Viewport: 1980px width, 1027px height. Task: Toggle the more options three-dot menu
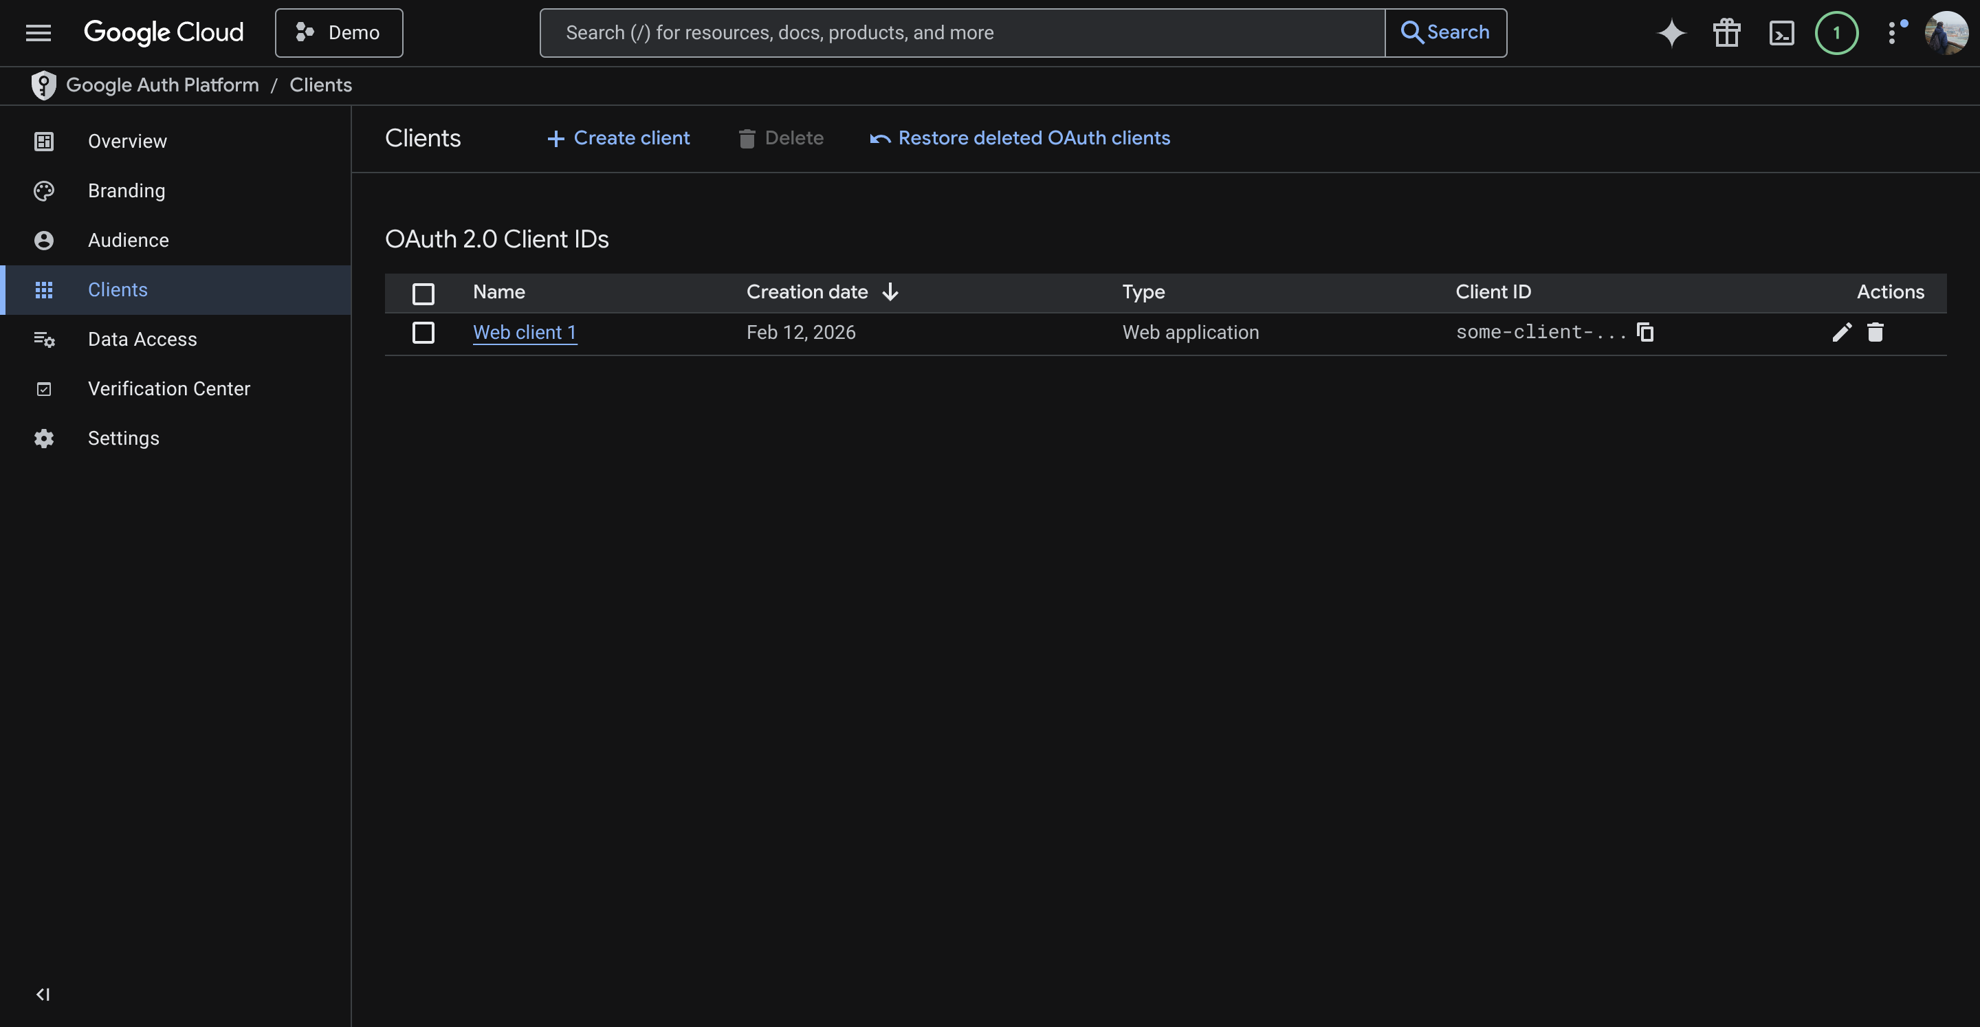1894,32
